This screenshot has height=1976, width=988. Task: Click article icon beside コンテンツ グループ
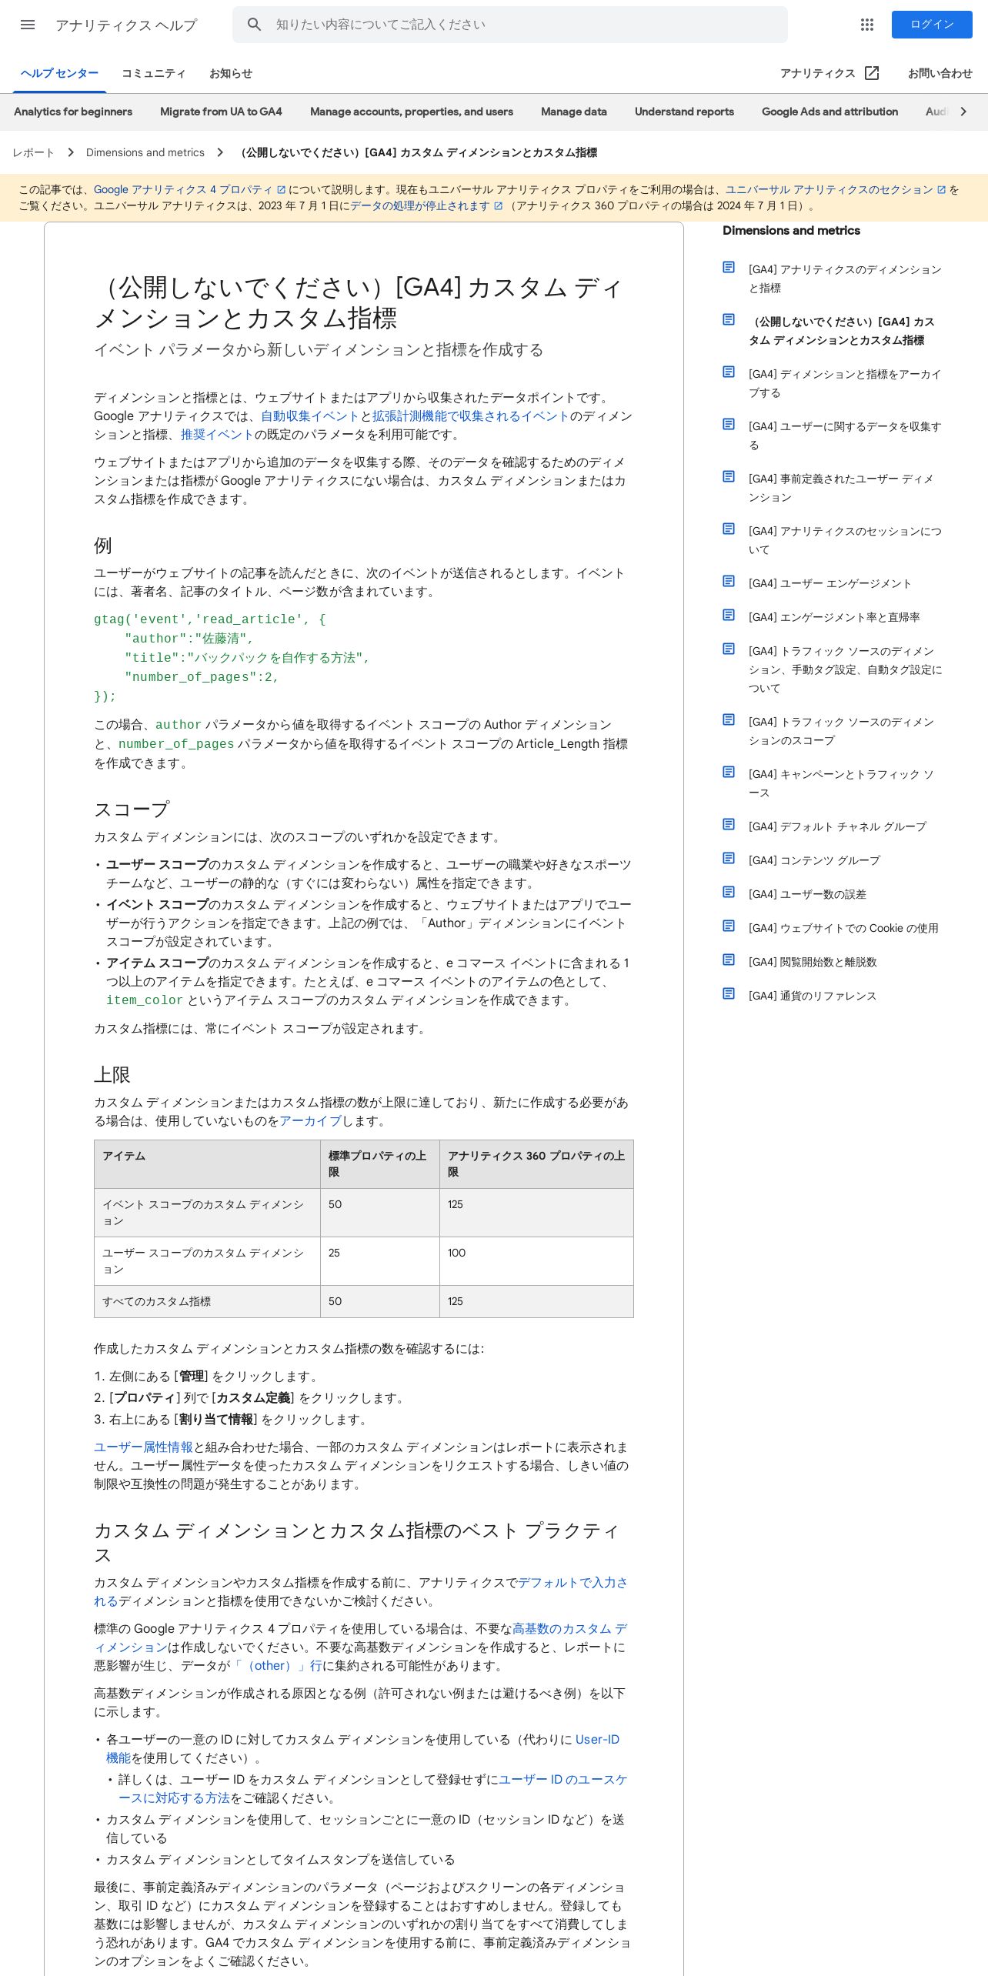pyautogui.click(x=729, y=858)
